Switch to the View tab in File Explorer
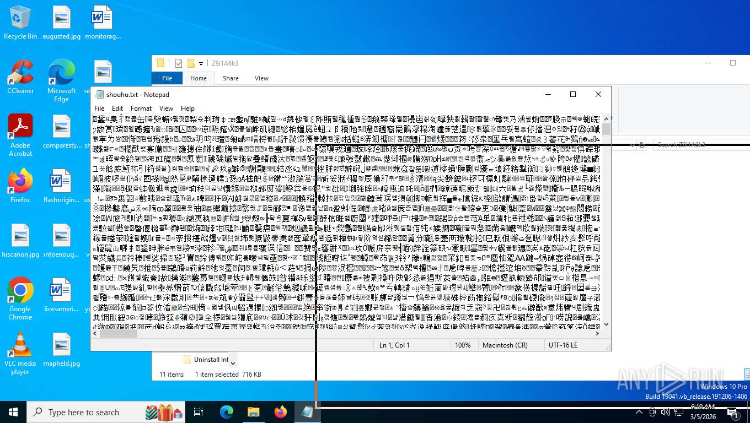The image size is (750, 423). point(261,78)
